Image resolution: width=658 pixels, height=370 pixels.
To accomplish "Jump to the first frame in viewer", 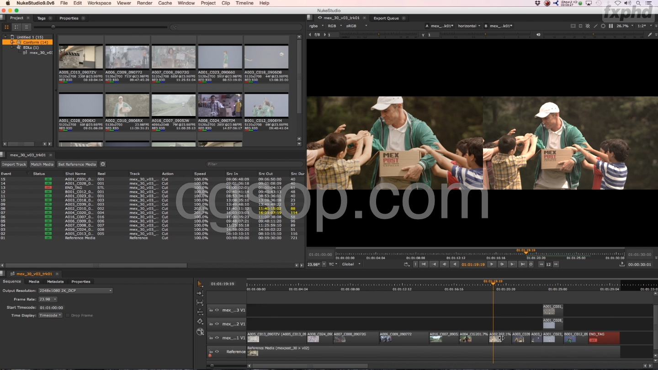I will pos(424,264).
